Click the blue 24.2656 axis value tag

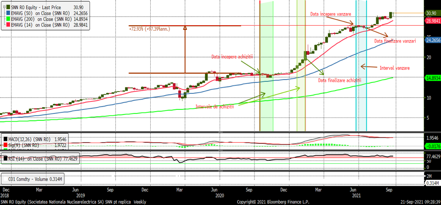(x=432, y=40)
